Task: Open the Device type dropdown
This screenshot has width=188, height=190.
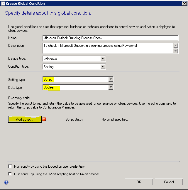Action: click(x=103, y=59)
